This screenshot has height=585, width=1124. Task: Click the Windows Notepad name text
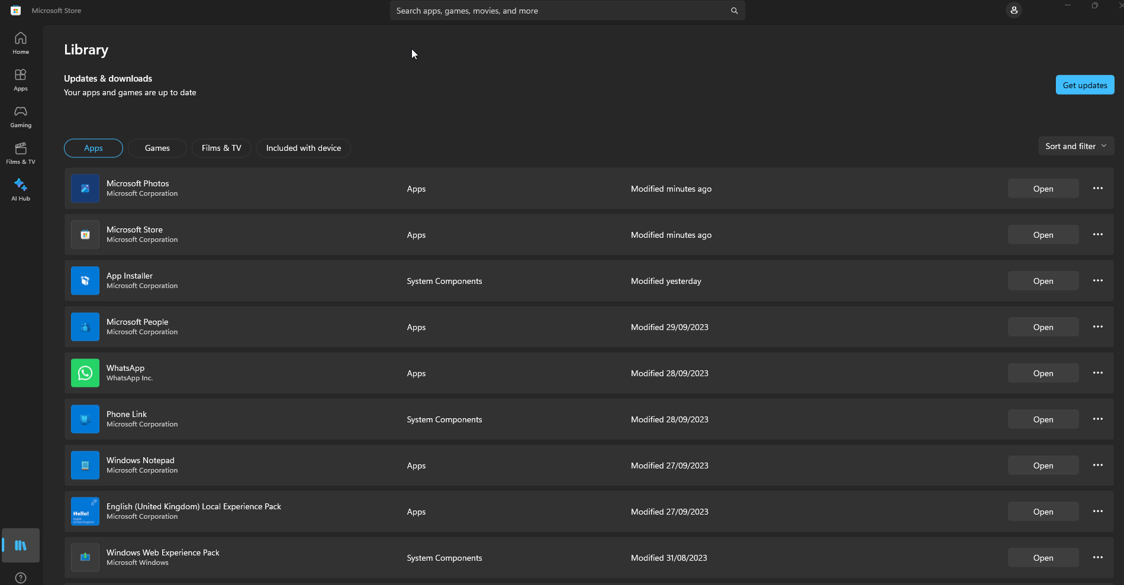[140, 460]
